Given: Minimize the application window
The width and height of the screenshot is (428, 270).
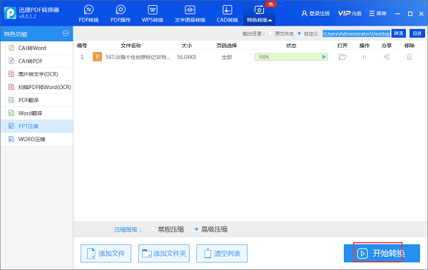Looking at the screenshot, I should click(398, 14).
